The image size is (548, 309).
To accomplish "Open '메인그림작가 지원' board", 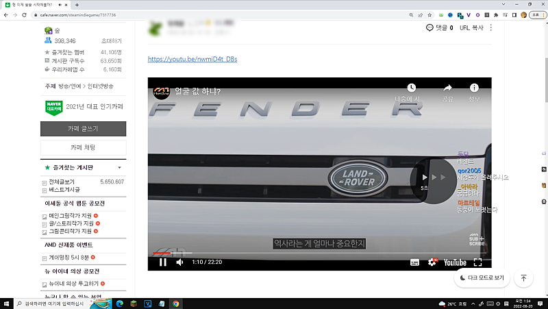I will click(71, 216).
